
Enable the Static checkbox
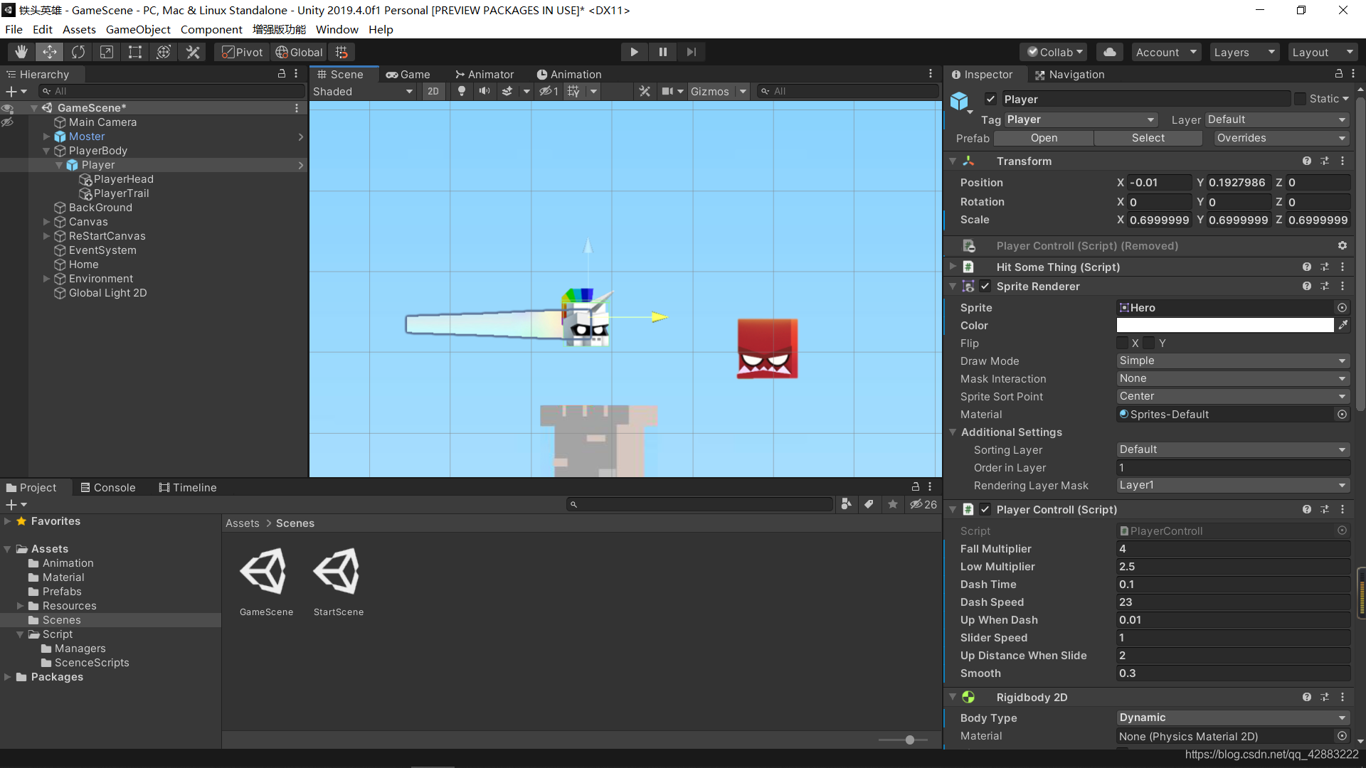[x=1301, y=99]
